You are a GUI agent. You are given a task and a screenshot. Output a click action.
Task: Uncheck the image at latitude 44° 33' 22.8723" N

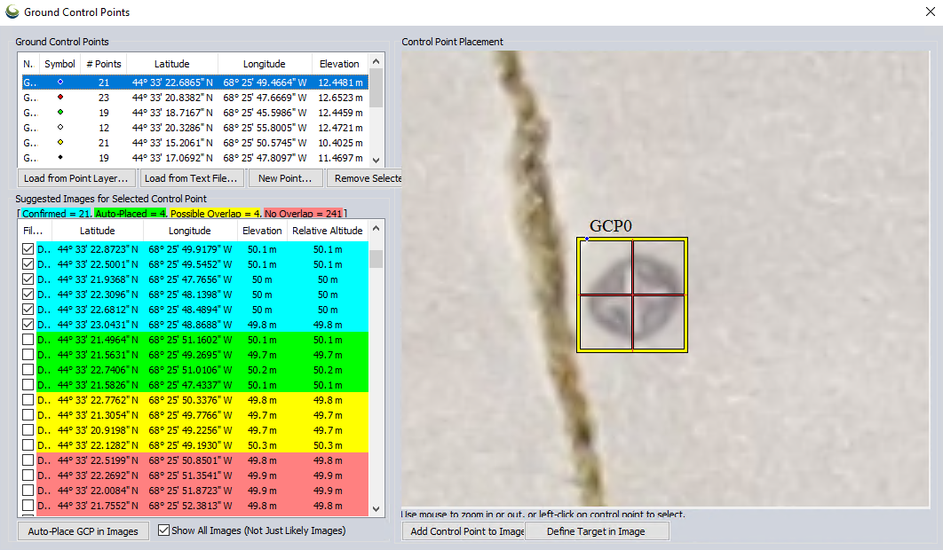pyautogui.click(x=28, y=249)
